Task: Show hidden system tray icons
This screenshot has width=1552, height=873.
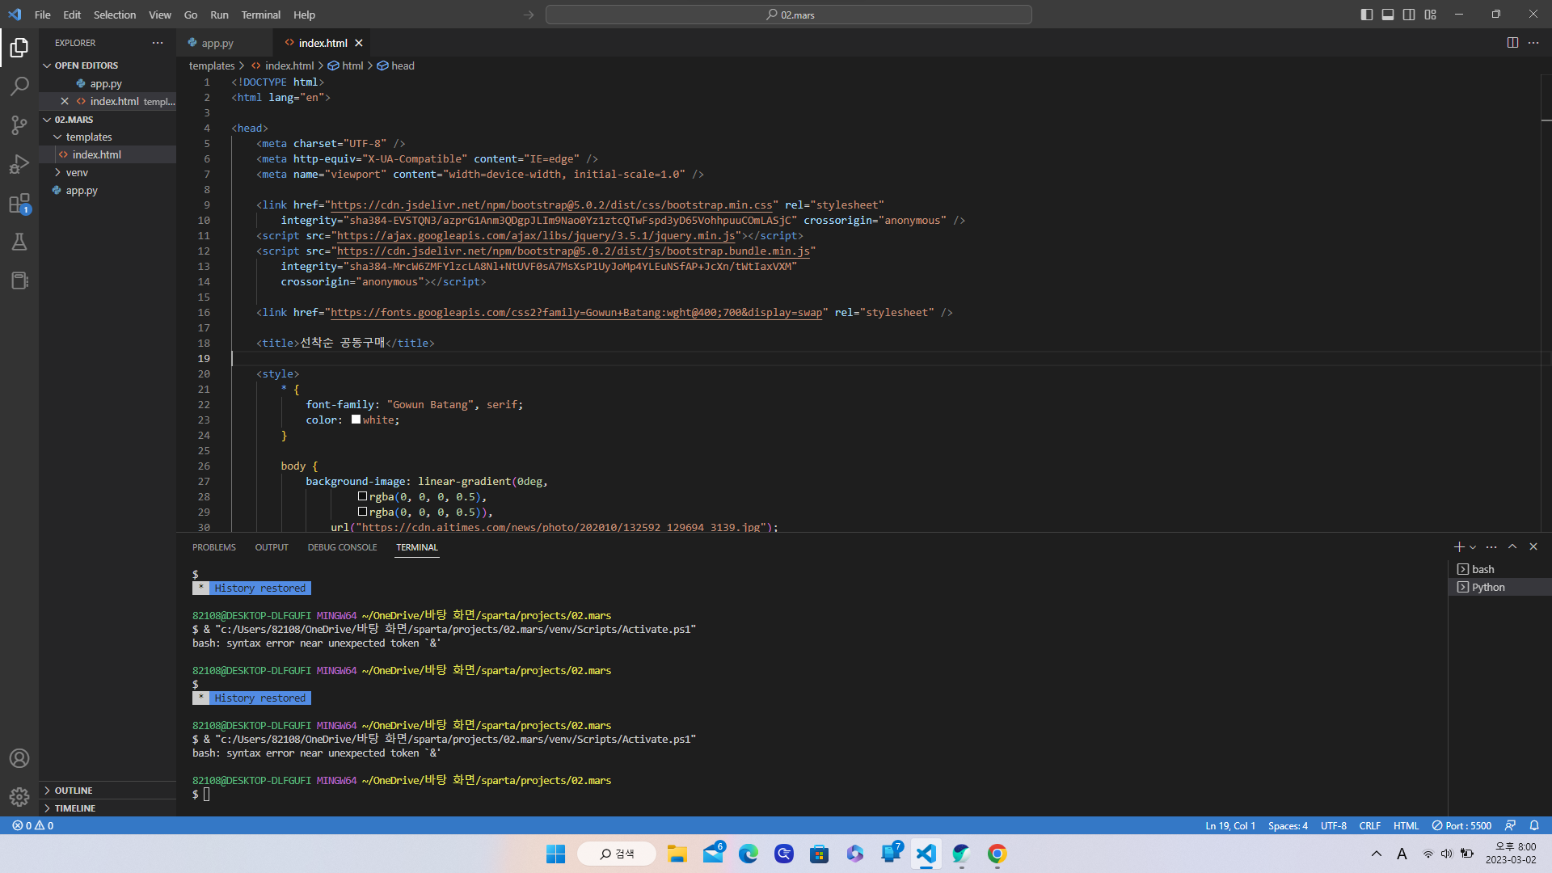Action: [x=1377, y=854]
